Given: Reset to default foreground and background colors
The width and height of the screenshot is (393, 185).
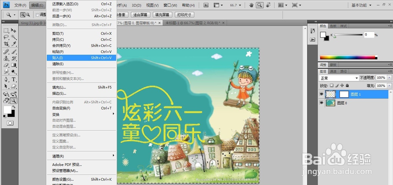Looking at the screenshot, I should [5, 116].
